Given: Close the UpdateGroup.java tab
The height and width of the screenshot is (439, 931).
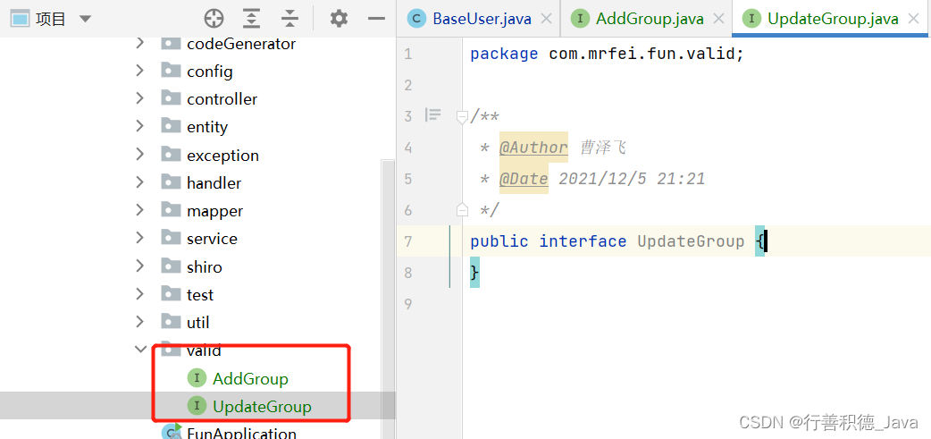Looking at the screenshot, I should pos(914,19).
